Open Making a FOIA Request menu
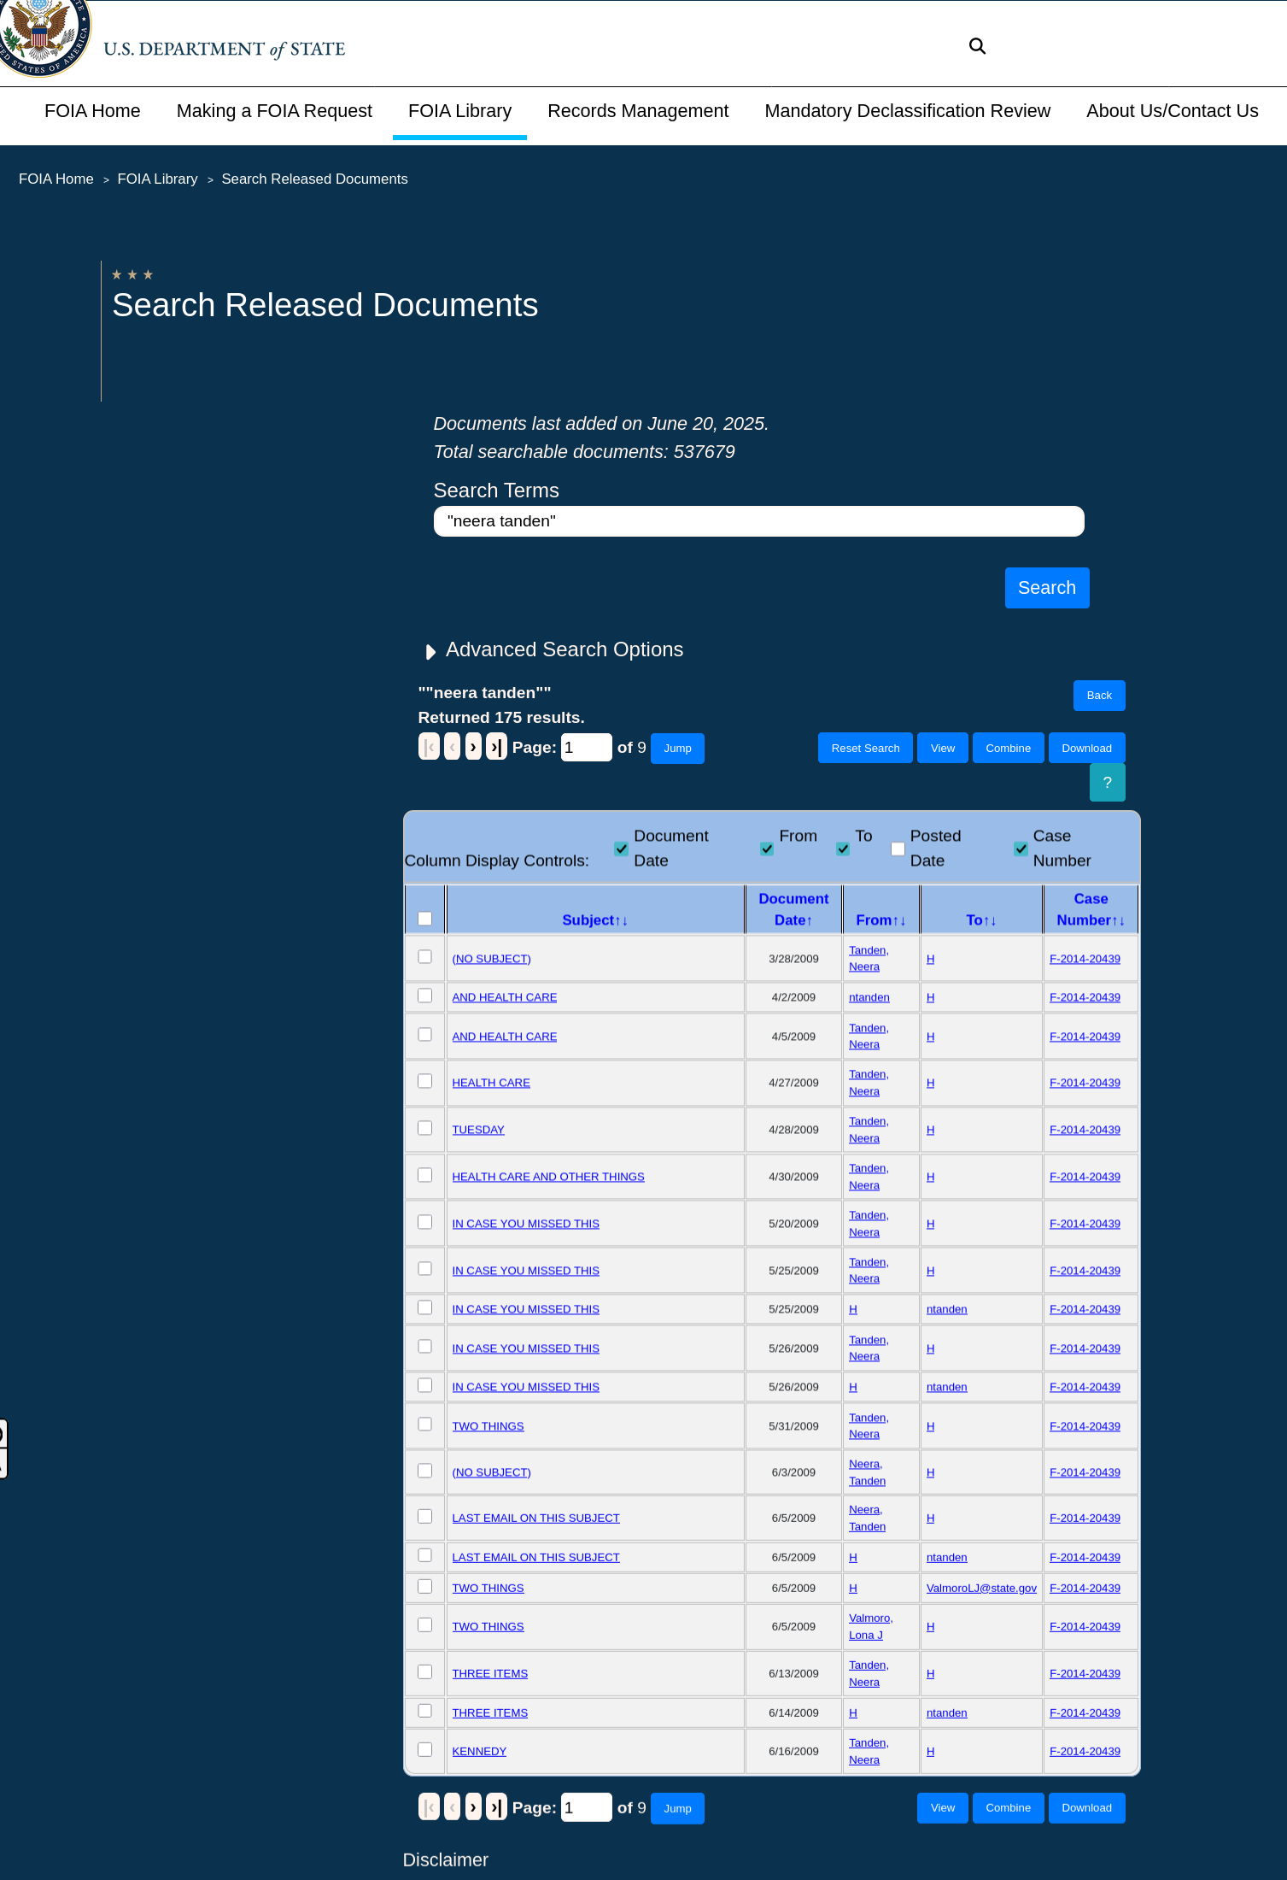1287x1880 pixels. click(x=274, y=111)
